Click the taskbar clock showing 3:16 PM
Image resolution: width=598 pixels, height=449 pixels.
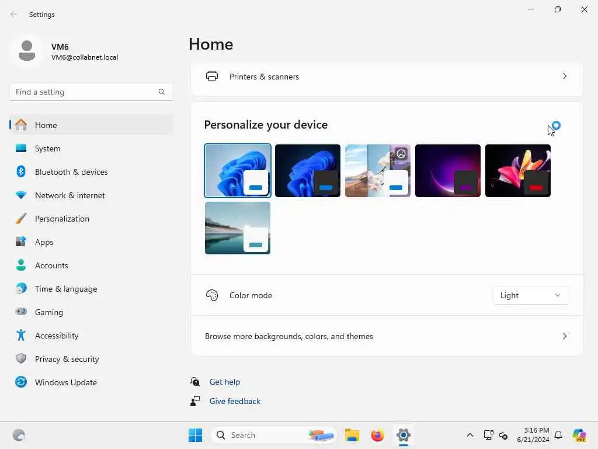tap(533, 435)
